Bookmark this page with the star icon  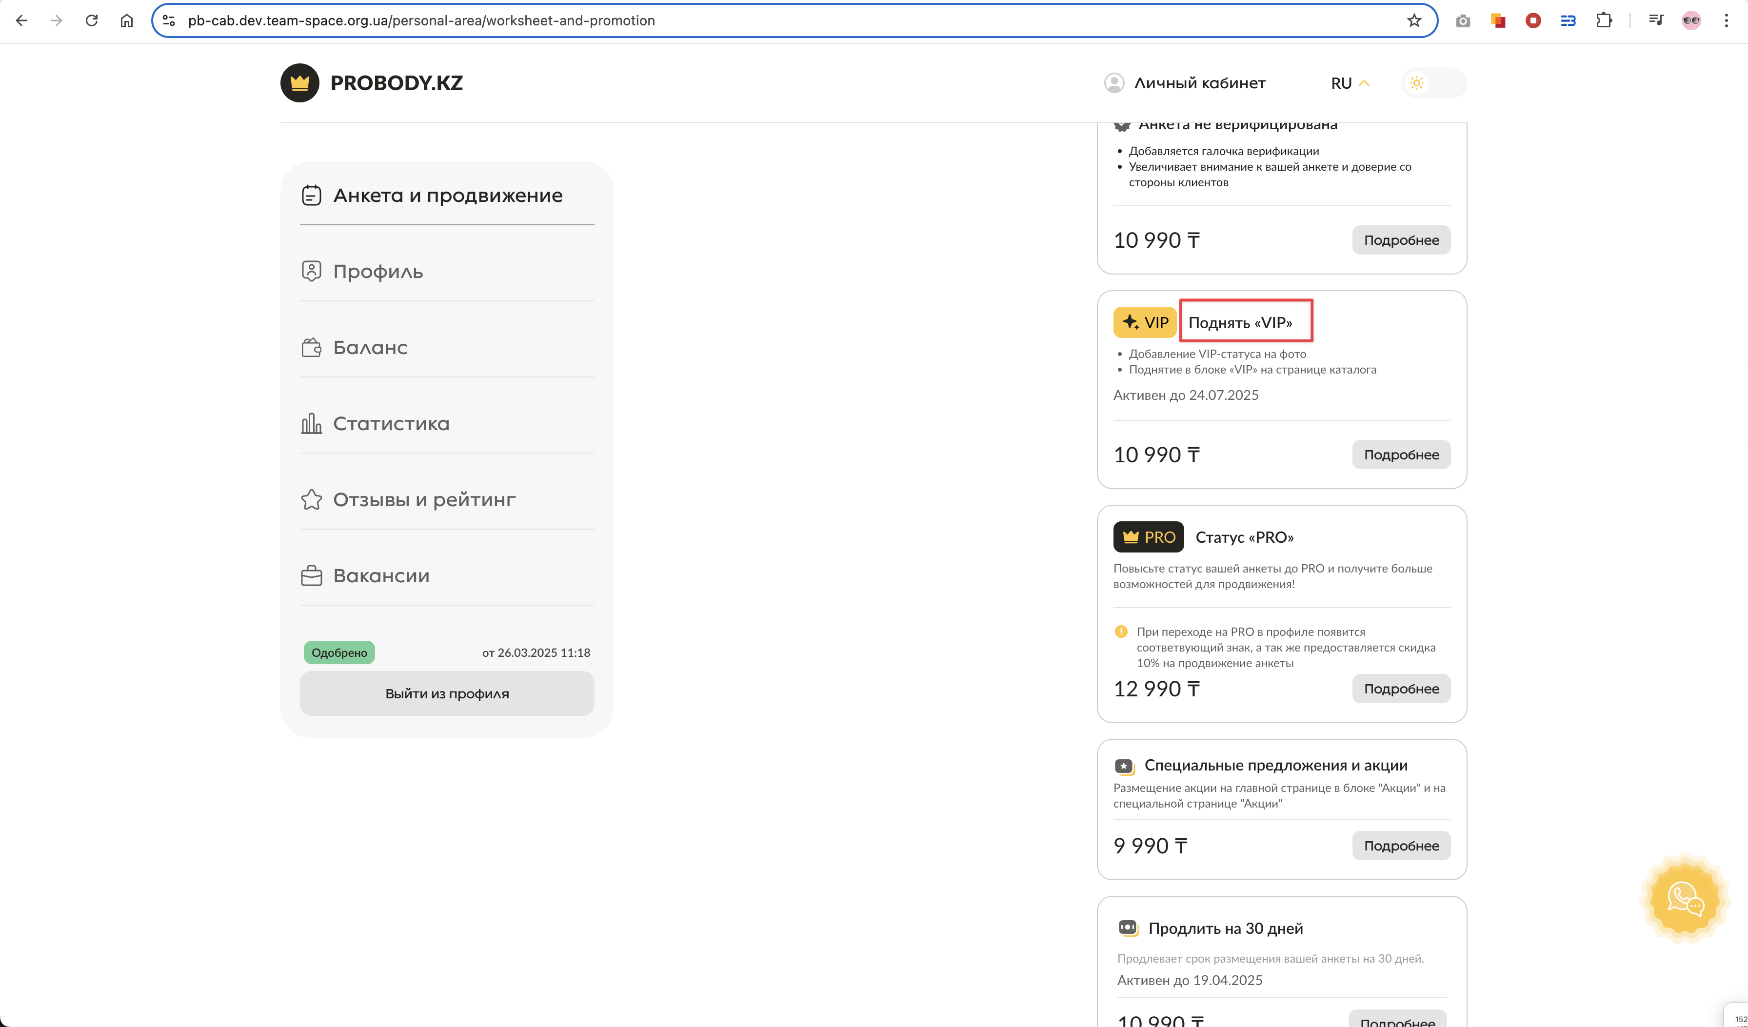click(1413, 21)
